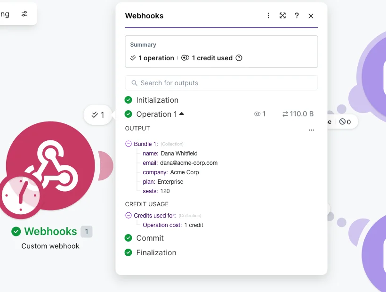Select the seats value 120
This screenshot has width=386, height=292.
pos(165,191)
